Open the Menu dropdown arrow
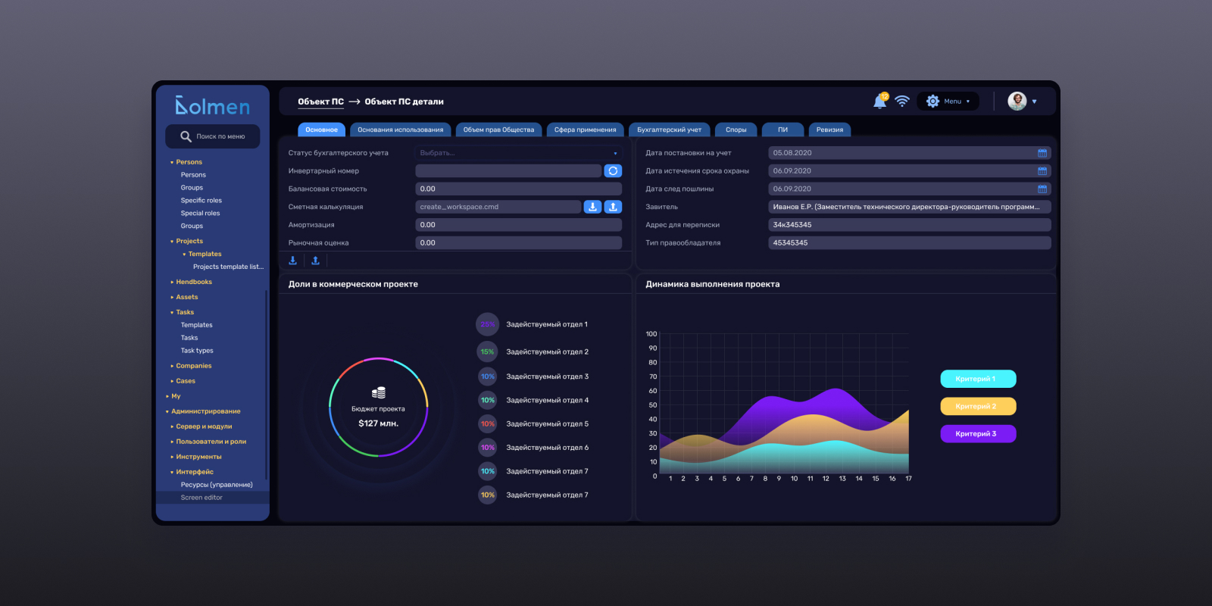1212x606 pixels. coord(968,102)
